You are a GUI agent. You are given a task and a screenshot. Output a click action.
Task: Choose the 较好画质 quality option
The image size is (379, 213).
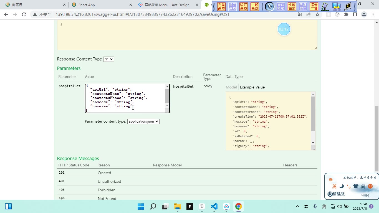[244, 7]
